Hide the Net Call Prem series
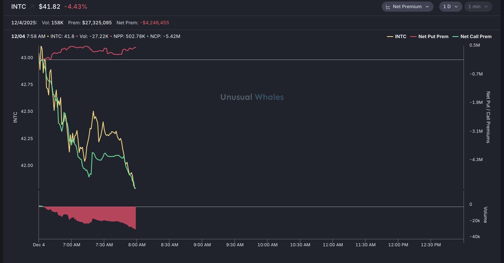Image resolution: width=504 pixels, height=263 pixels. pos(476,37)
